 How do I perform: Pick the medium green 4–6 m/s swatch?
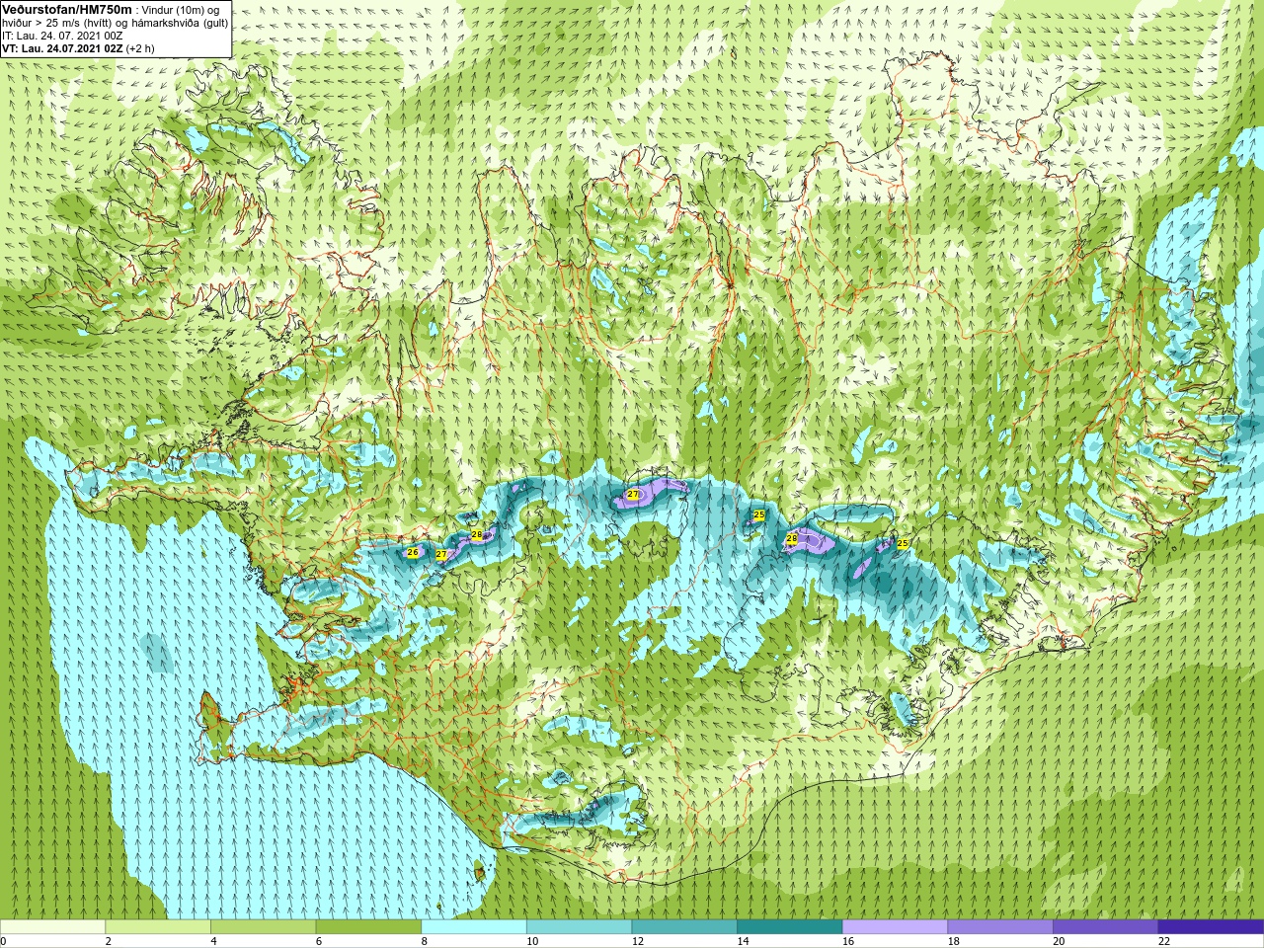click(263, 927)
